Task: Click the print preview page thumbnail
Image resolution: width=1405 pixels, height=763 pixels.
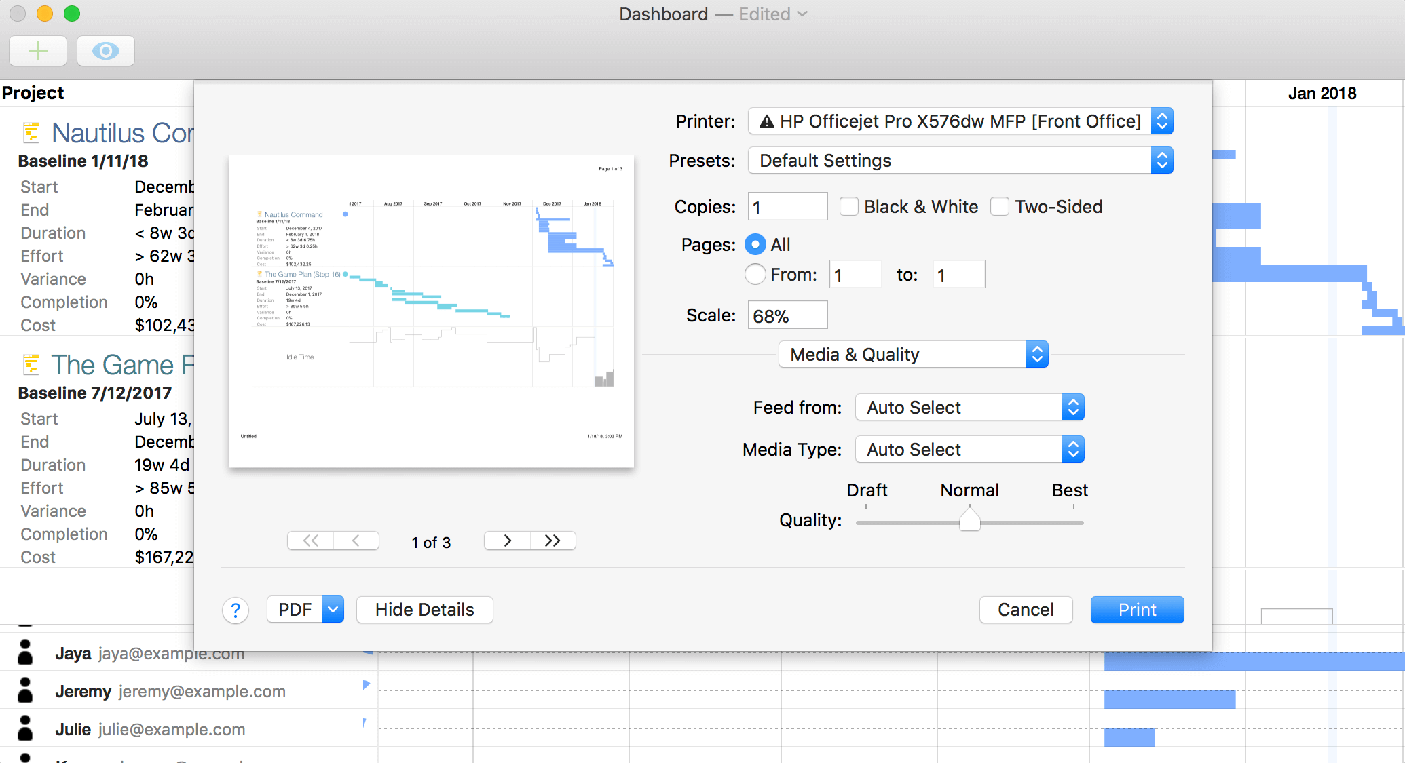Action: (432, 311)
